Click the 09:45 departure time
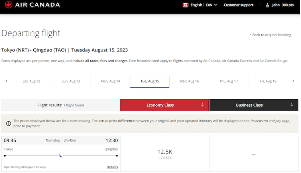 pos(10,140)
